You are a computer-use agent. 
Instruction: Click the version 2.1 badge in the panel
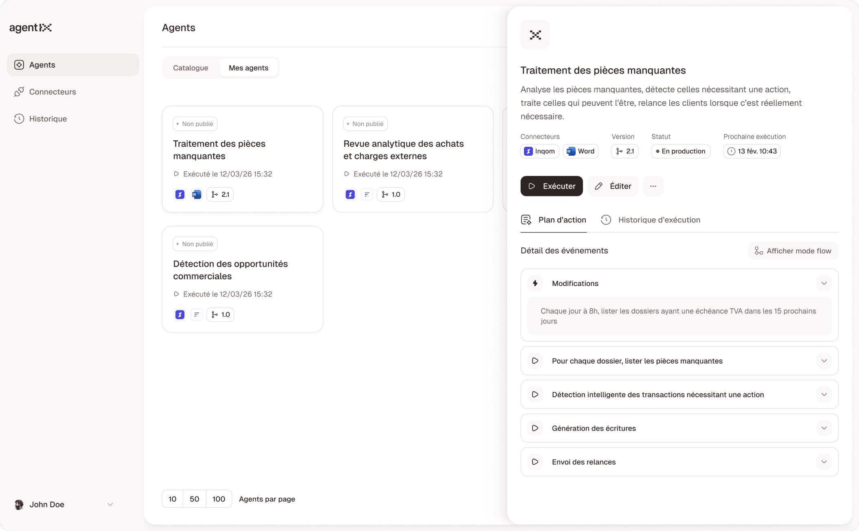click(x=625, y=151)
